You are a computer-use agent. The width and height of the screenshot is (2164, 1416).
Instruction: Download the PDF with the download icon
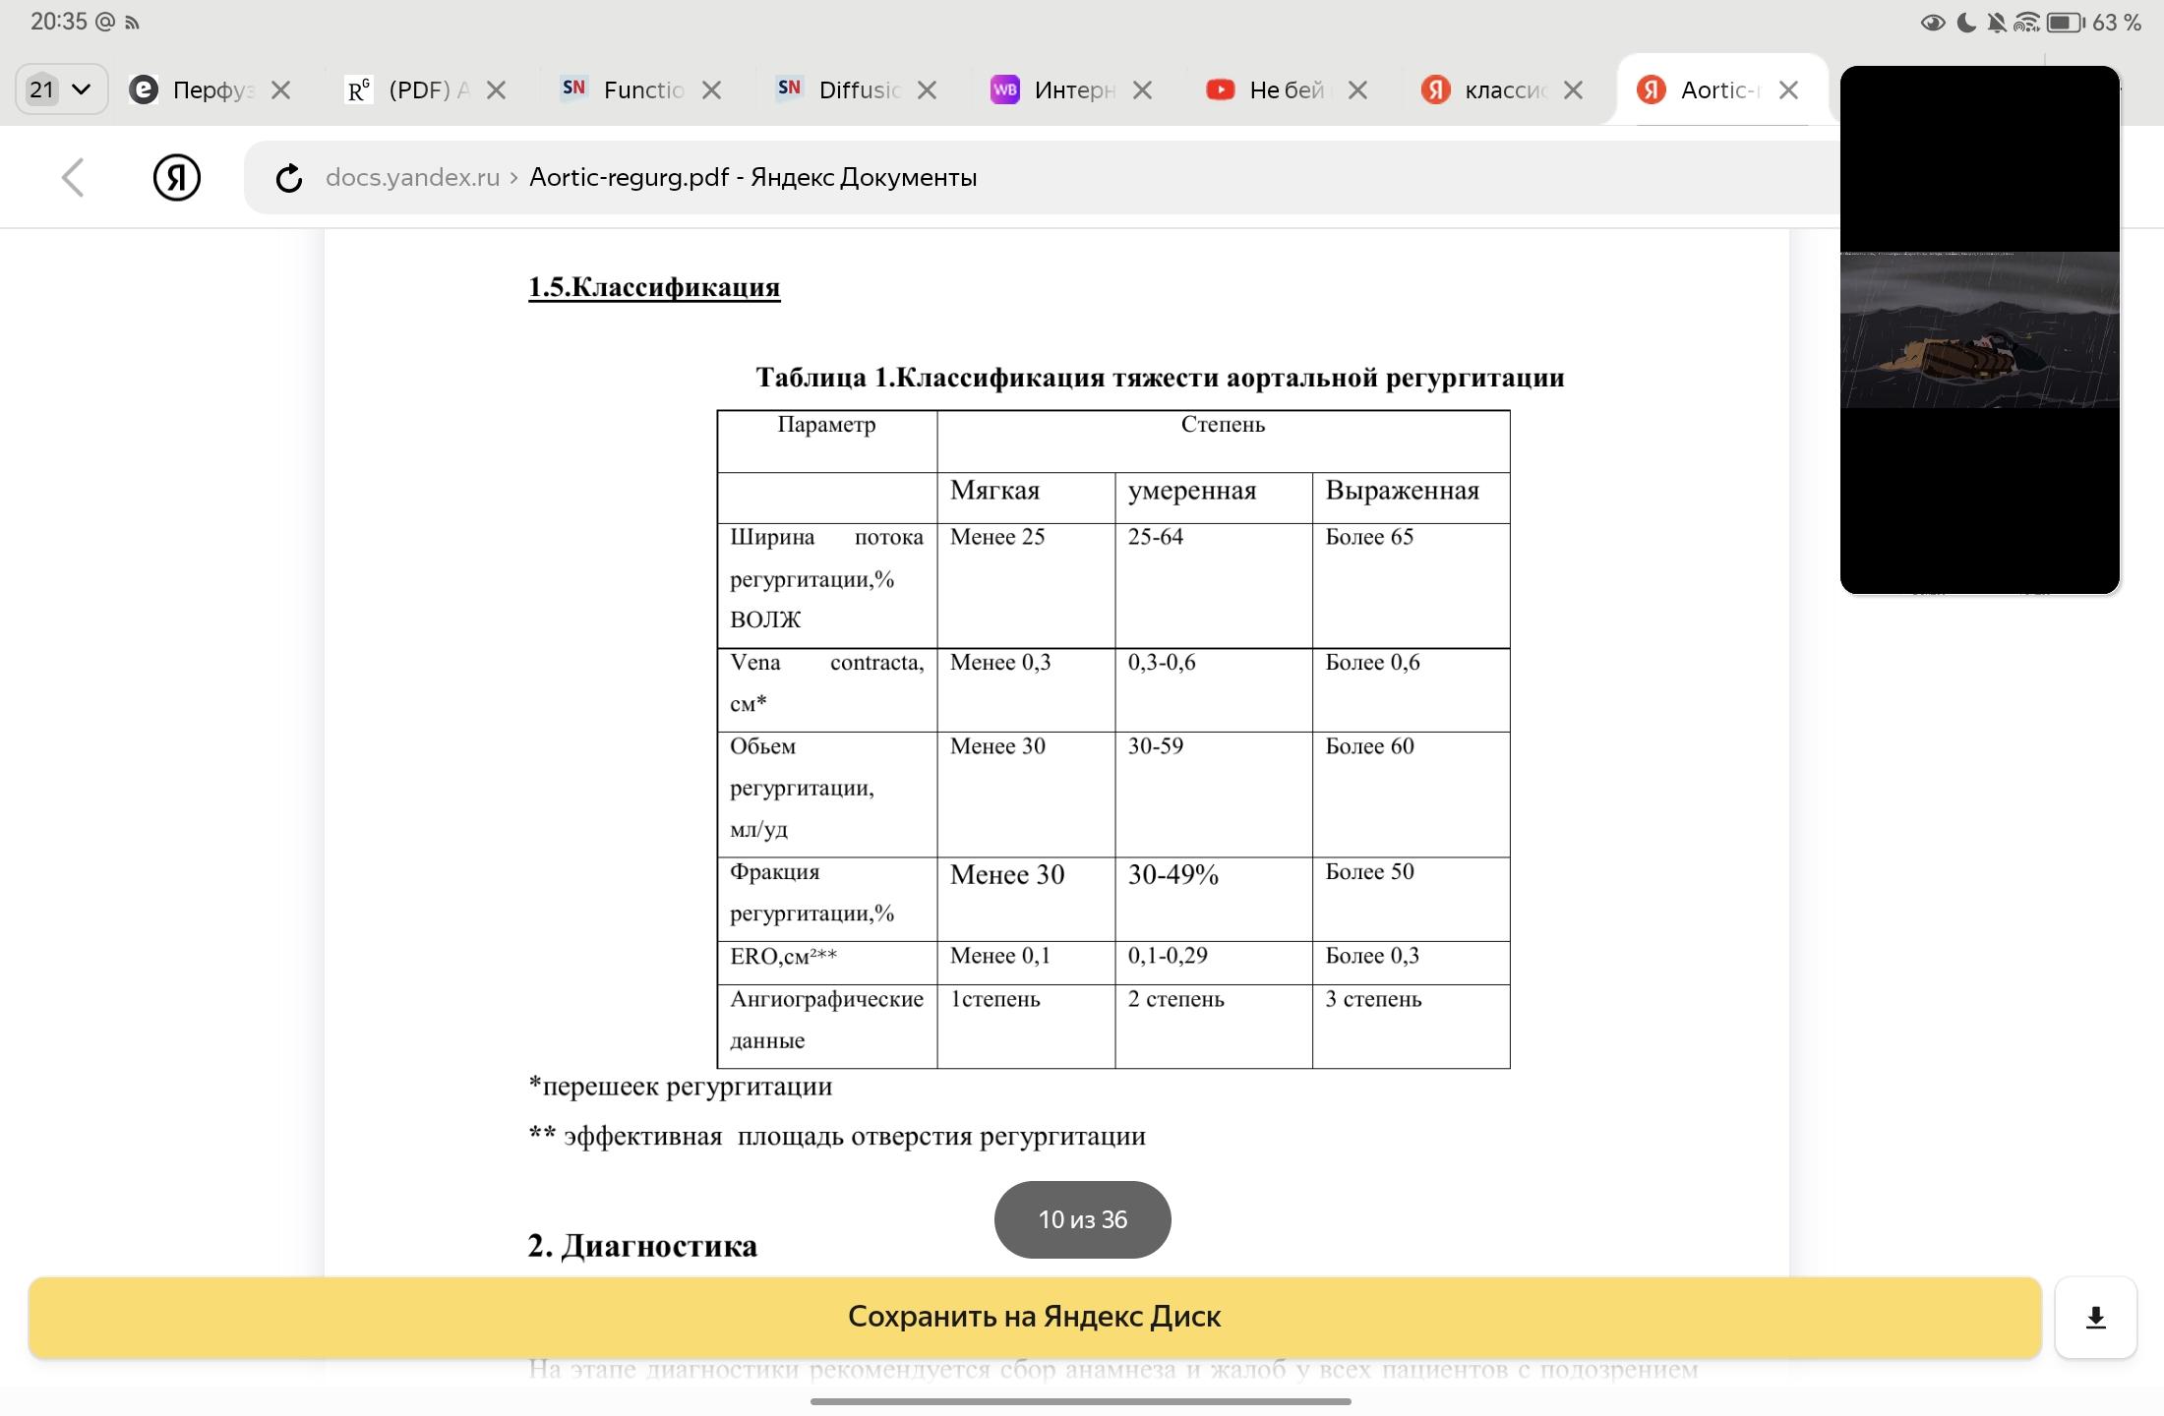click(2096, 1318)
